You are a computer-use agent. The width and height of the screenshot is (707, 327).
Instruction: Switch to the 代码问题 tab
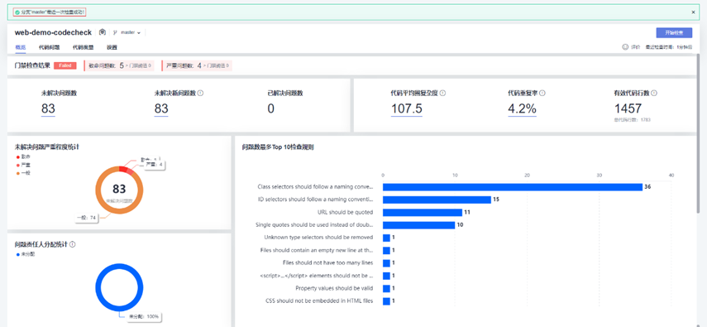pos(49,47)
